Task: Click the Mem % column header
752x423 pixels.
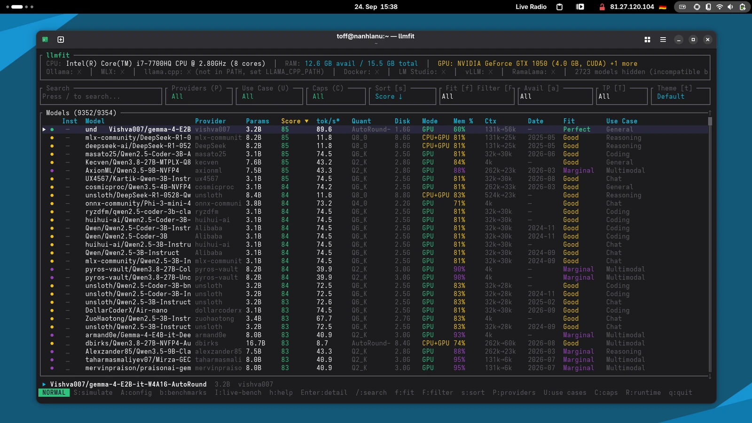Action: (463, 121)
